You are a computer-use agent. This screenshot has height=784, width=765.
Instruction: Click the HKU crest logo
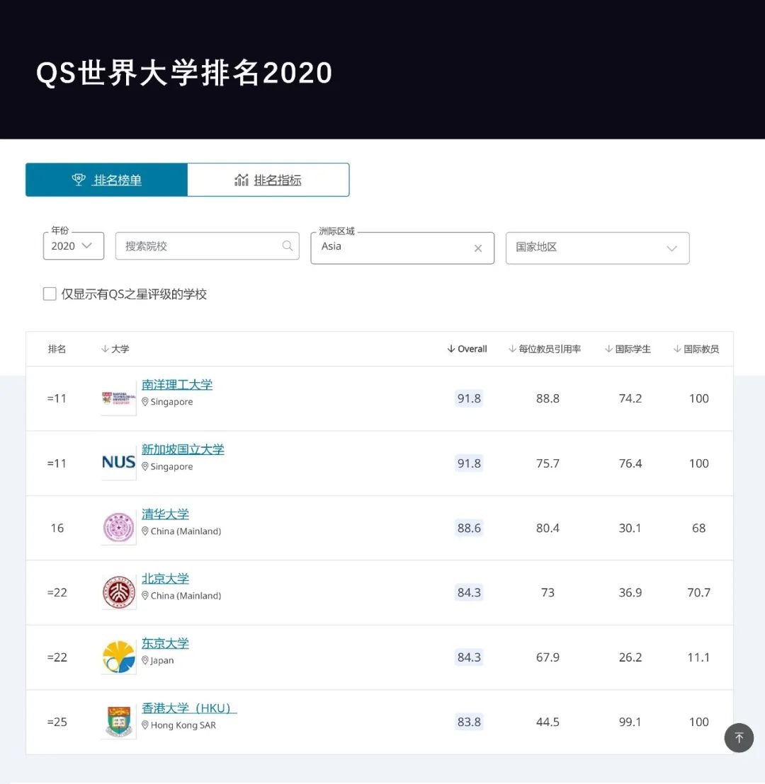[x=118, y=722]
